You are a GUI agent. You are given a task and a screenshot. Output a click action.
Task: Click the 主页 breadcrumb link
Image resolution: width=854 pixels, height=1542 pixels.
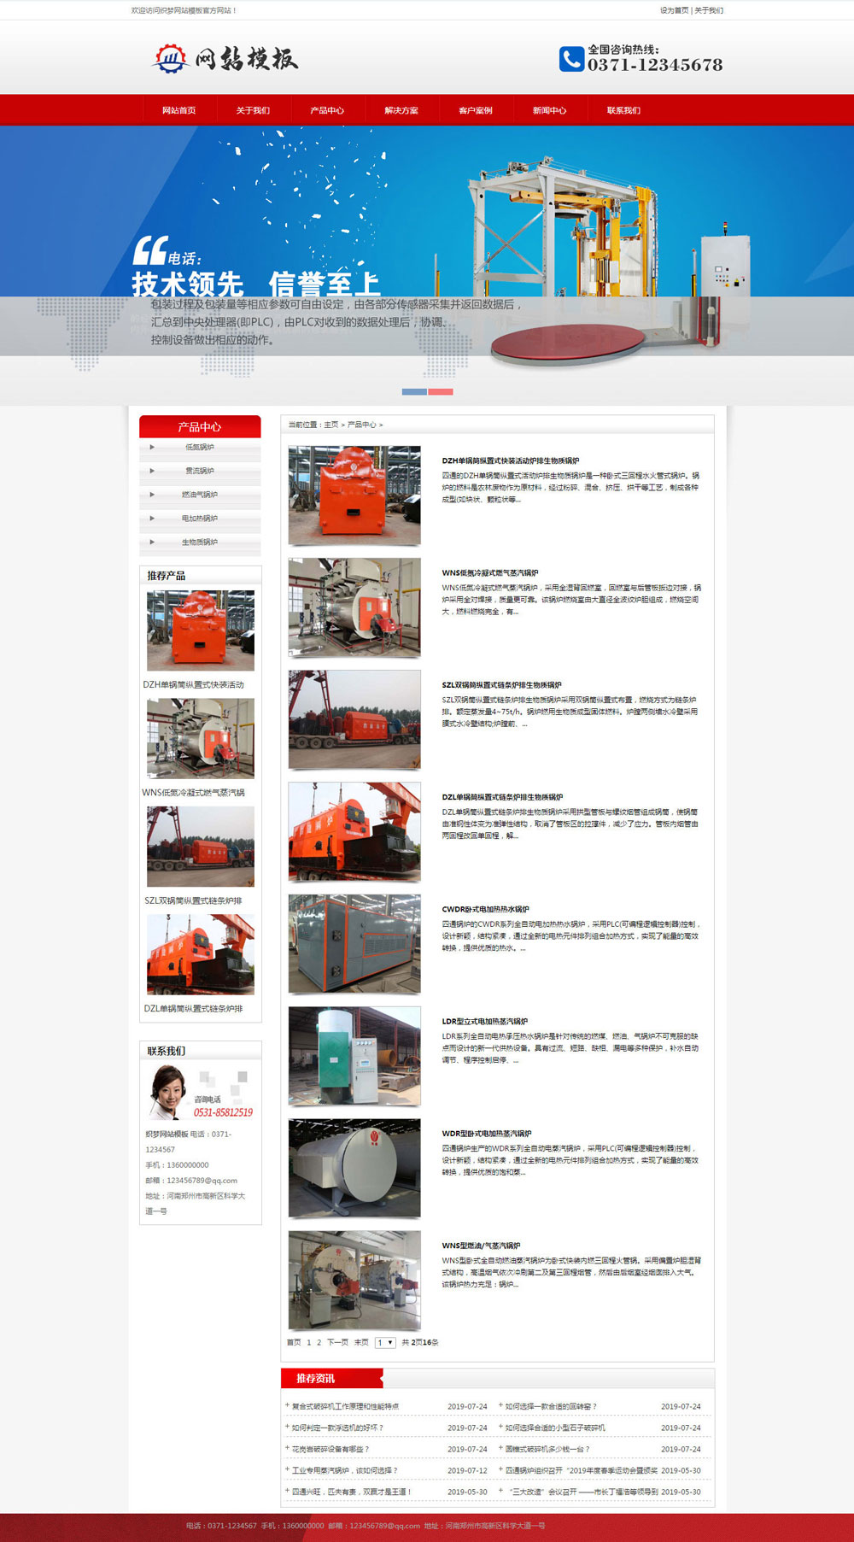pos(330,425)
